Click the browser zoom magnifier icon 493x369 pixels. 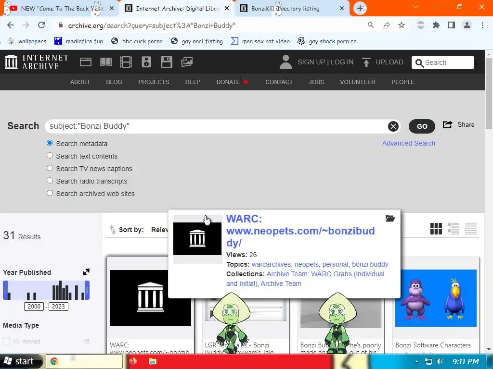coord(371,25)
